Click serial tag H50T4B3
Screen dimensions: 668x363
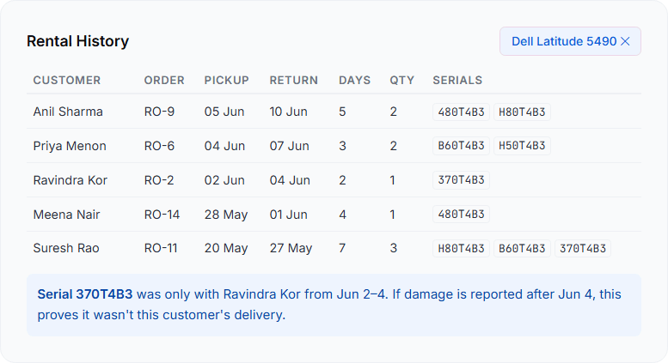(x=522, y=146)
